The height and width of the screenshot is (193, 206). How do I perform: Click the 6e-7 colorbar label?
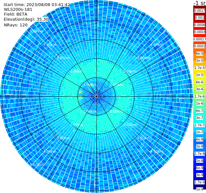point(200,111)
